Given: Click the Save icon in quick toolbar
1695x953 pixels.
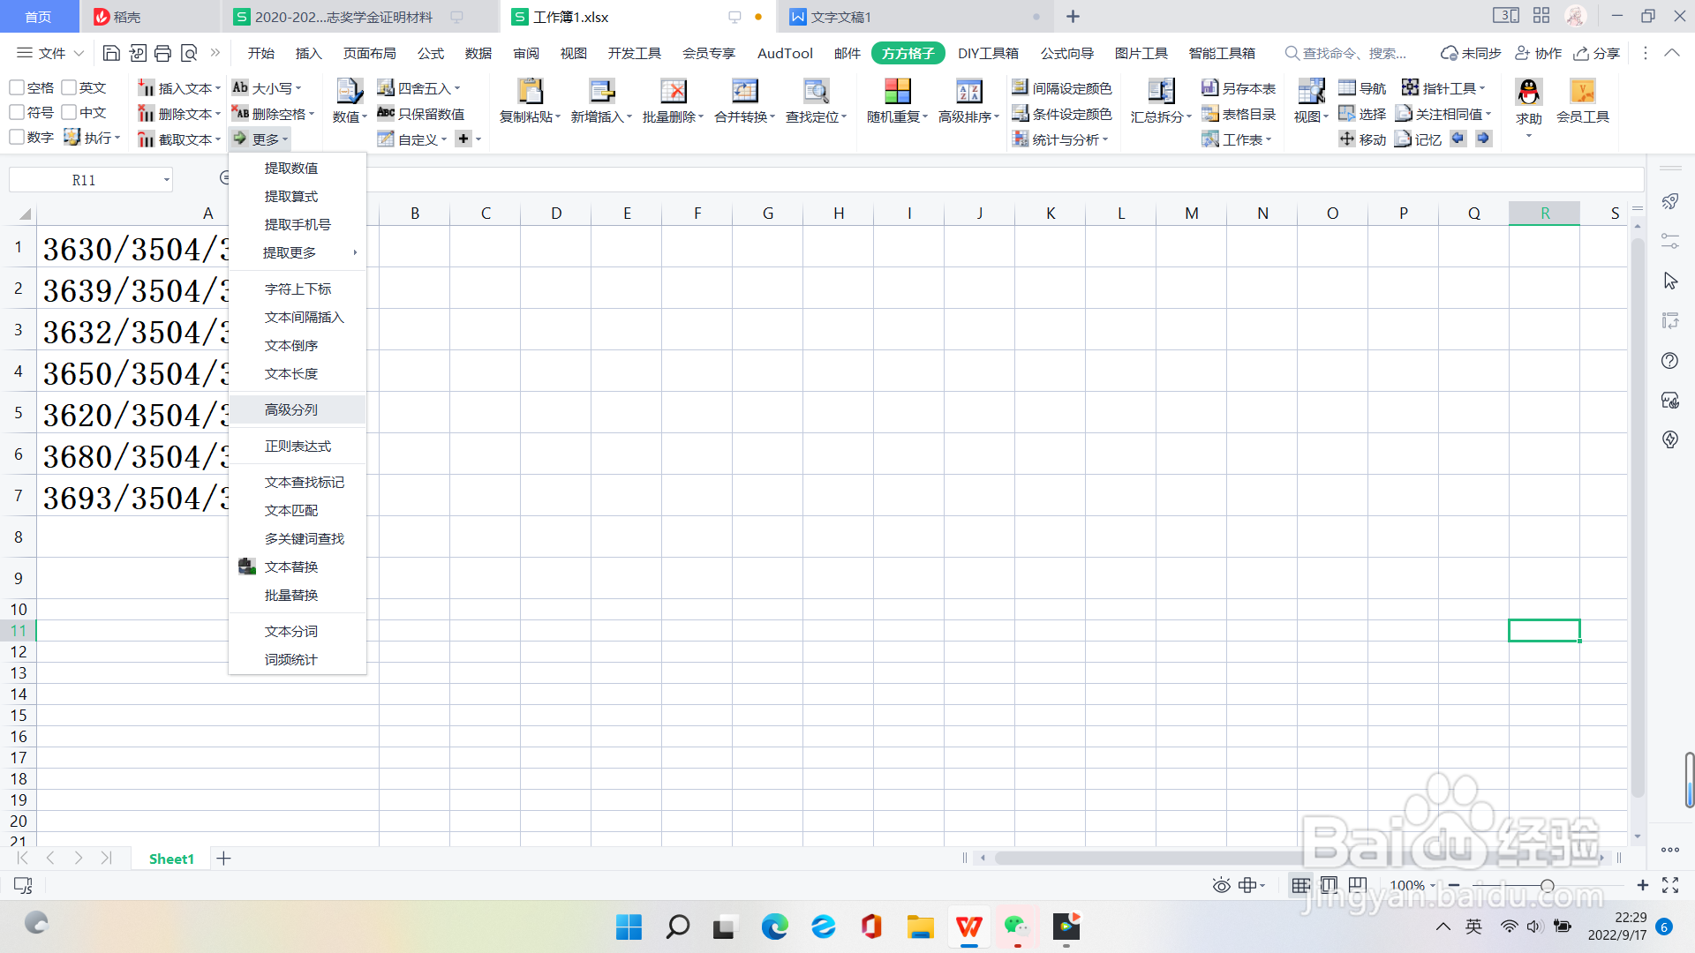Looking at the screenshot, I should [x=111, y=53].
